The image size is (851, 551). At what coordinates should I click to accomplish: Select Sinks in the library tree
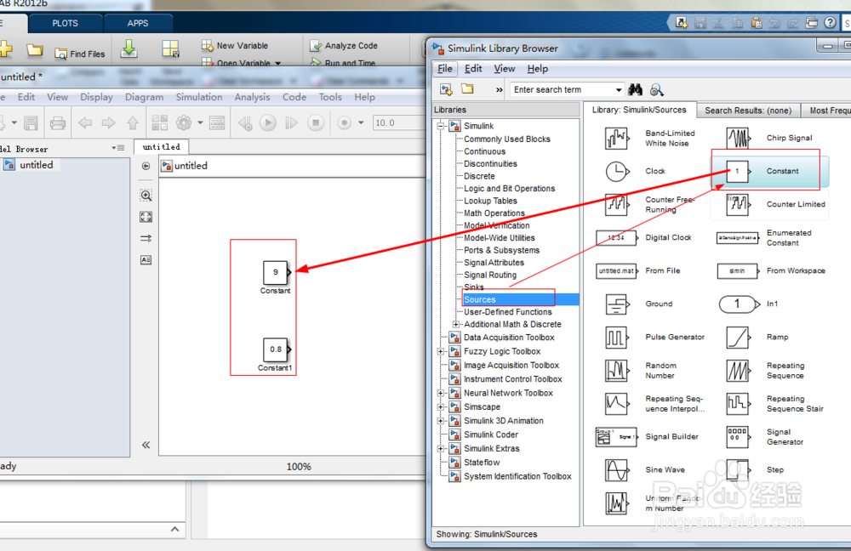(x=474, y=287)
